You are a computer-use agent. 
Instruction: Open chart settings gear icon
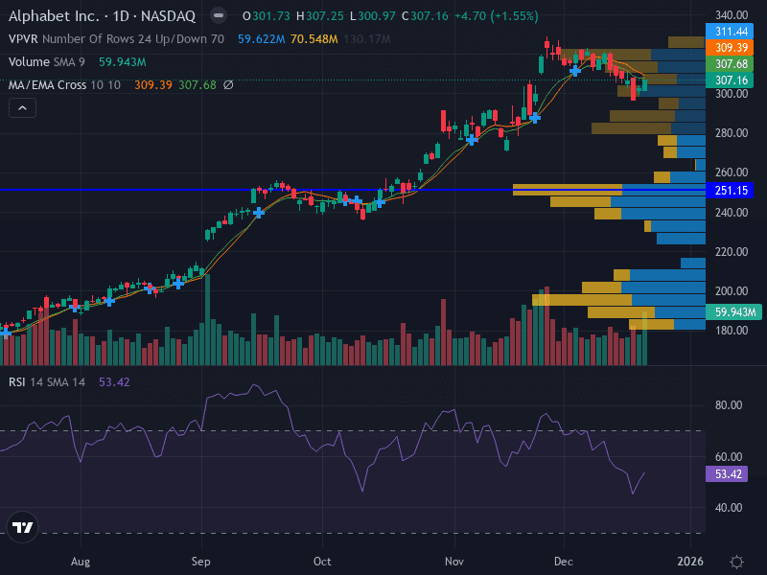[x=736, y=562]
